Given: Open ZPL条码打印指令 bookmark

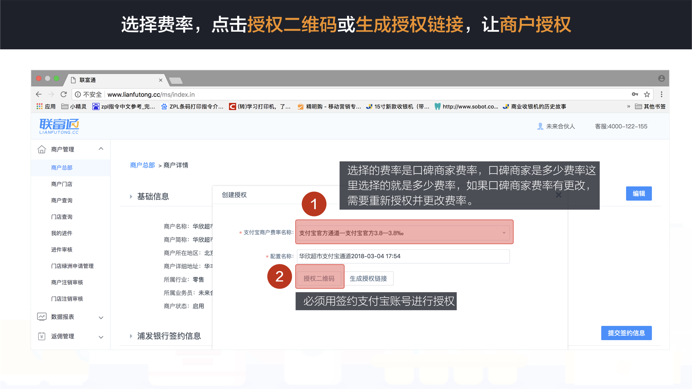Looking at the screenshot, I should [192, 107].
